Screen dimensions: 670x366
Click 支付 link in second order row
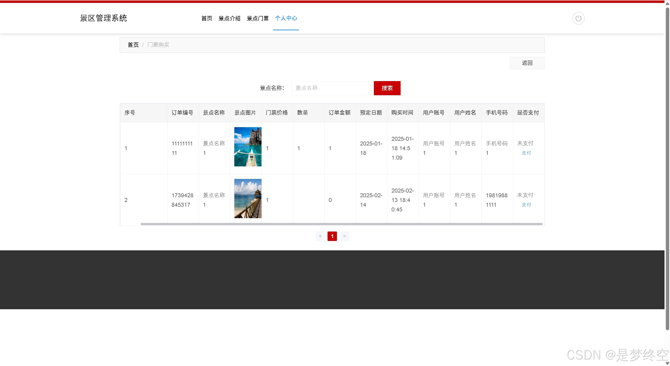coord(526,205)
